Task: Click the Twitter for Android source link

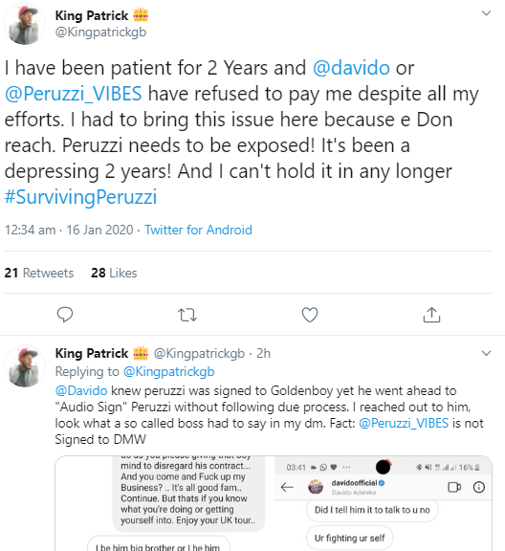Action: [198, 230]
